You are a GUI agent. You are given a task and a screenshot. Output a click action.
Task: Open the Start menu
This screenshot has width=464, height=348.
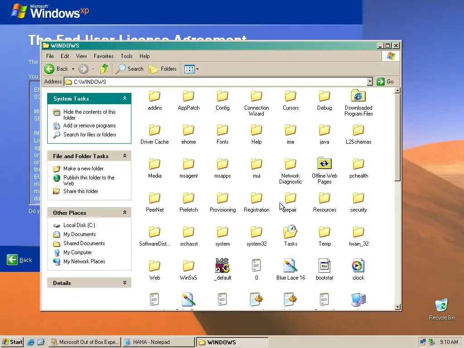pyautogui.click(x=12, y=342)
